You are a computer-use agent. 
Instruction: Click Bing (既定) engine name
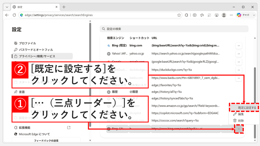pos(119,46)
